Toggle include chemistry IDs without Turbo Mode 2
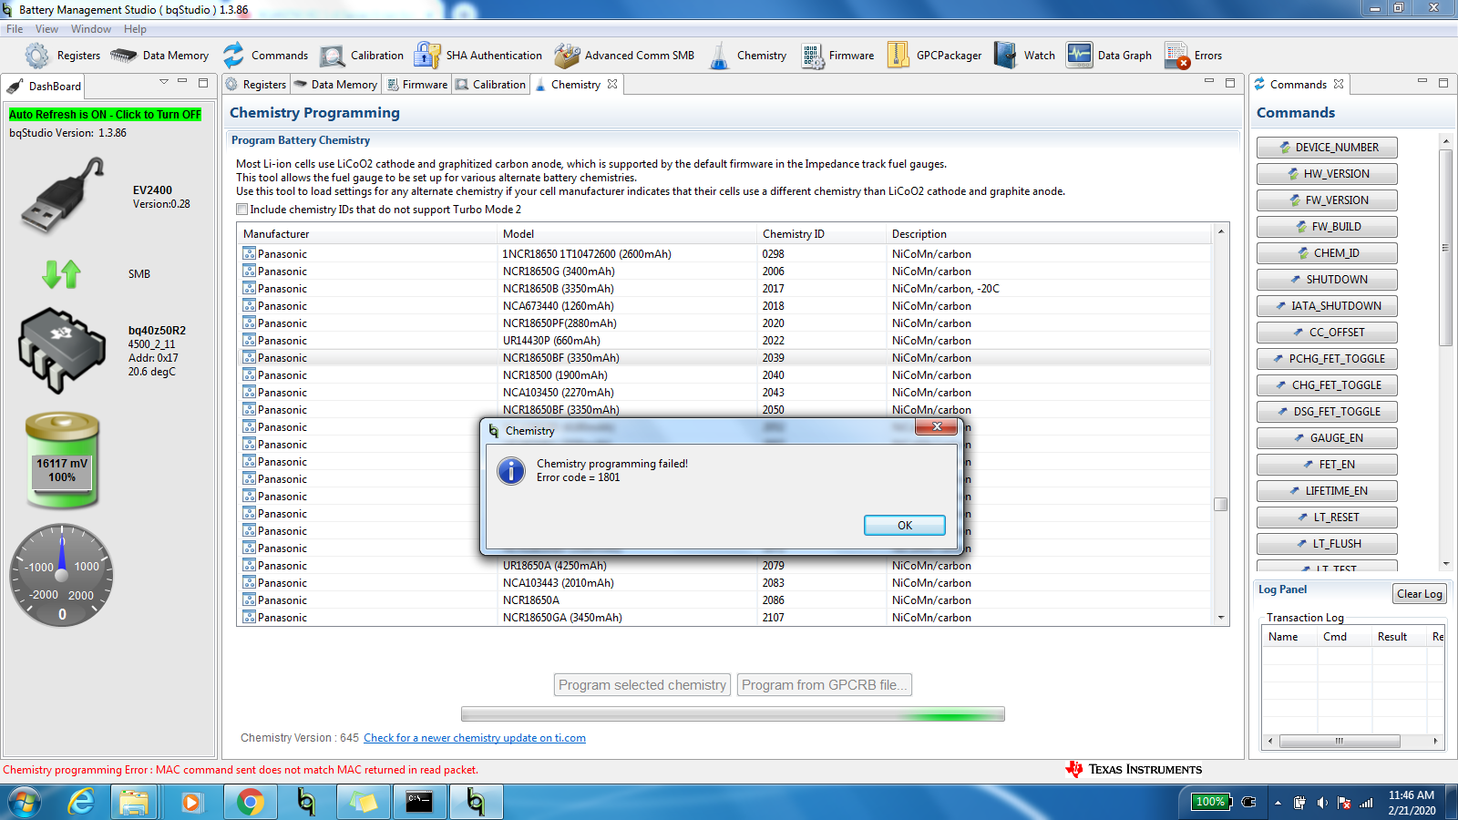This screenshot has height=820, width=1458. coord(242,210)
